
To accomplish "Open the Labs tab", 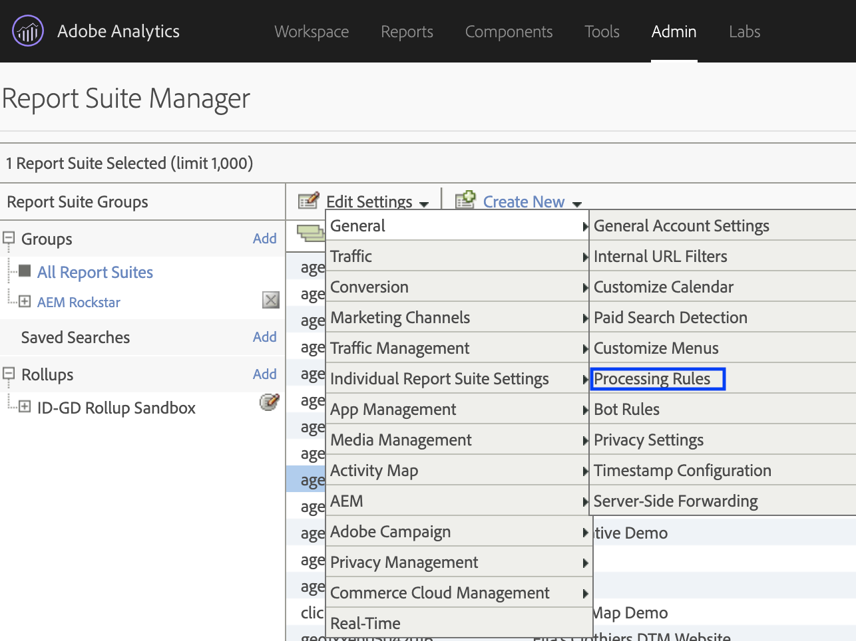I will click(x=744, y=31).
